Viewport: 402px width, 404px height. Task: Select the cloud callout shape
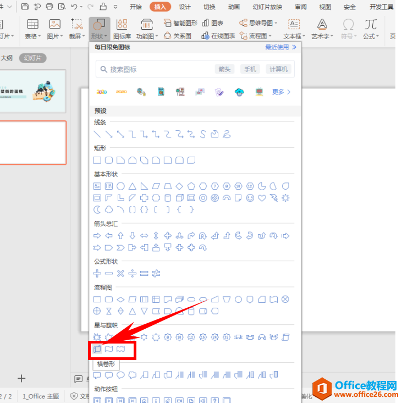pyautogui.click(x=133, y=375)
